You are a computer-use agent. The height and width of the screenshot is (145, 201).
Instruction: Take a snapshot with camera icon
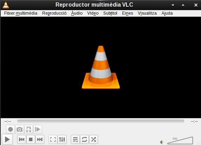(x=20, y=129)
